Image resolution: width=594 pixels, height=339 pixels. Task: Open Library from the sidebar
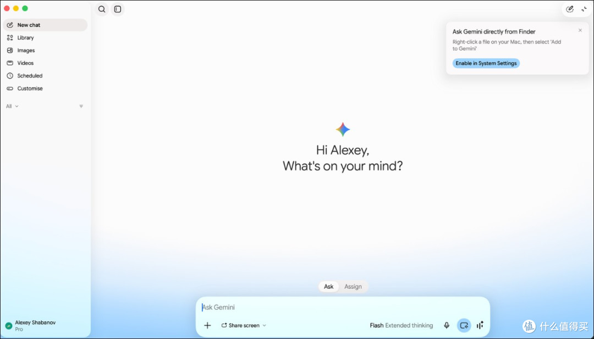point(45,37)
